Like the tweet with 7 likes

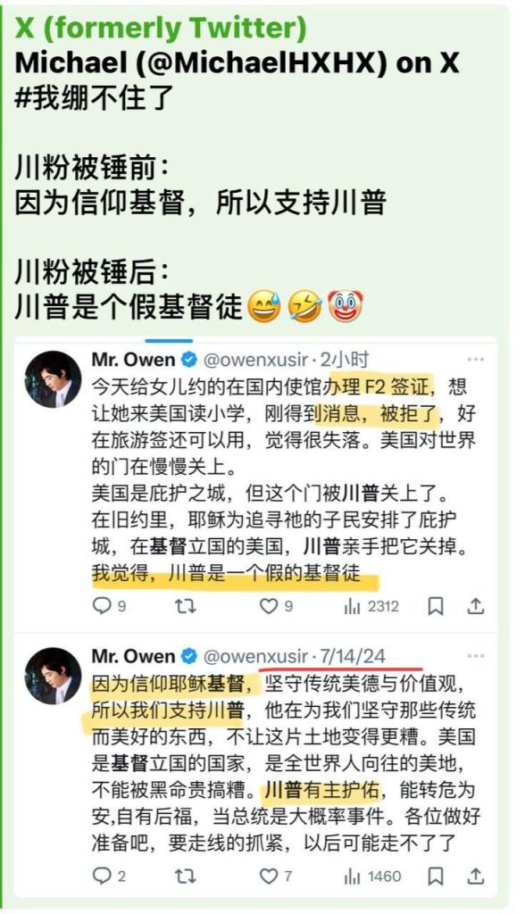276,876
